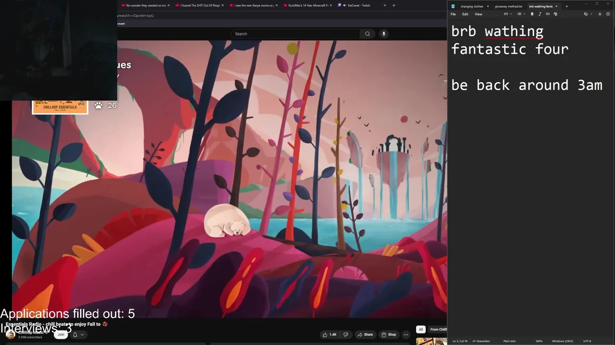
Task: Close the 'brb wathing fanta' Notepad tab
Action: 556,6
